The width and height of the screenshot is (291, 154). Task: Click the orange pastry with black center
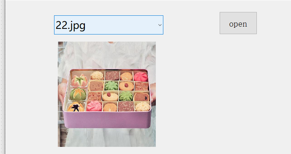coord(76,107)
